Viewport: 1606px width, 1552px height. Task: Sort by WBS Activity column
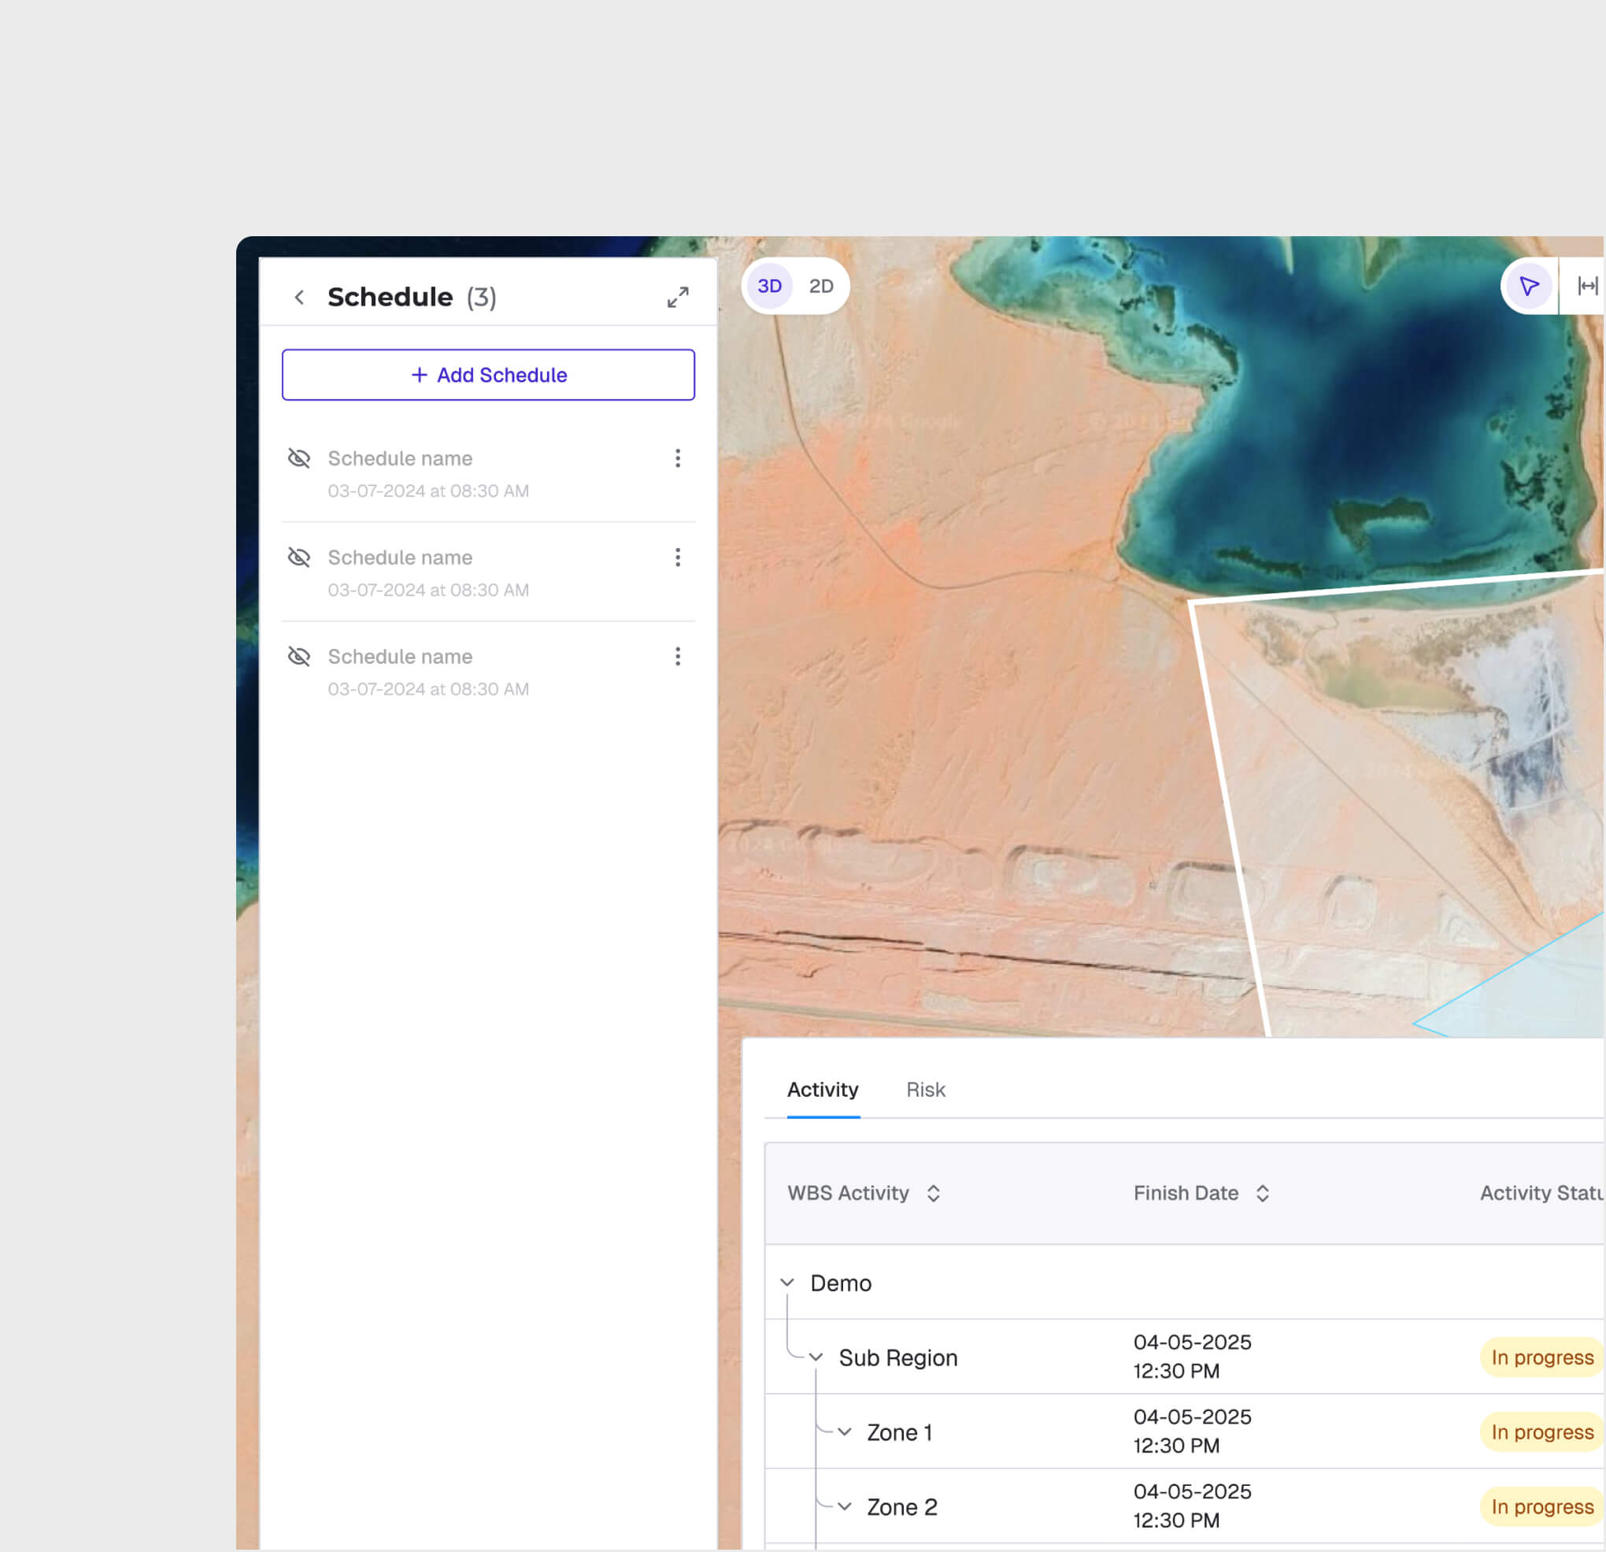933,1193
